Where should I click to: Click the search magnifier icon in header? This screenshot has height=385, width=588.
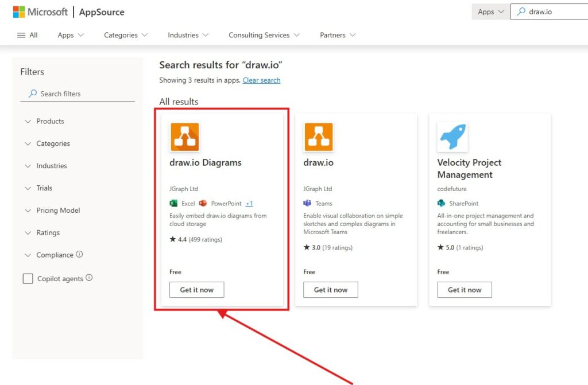click(521, 11)
